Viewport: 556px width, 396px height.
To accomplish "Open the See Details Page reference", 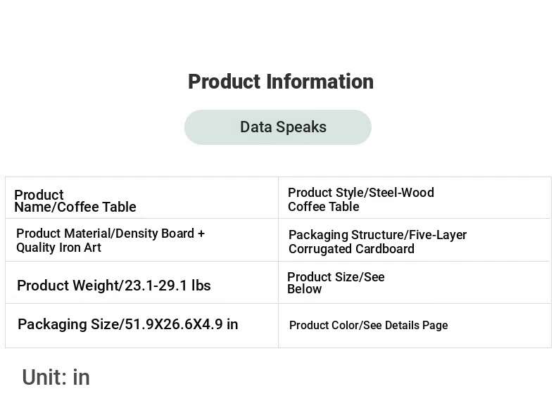I will [405, 326].
